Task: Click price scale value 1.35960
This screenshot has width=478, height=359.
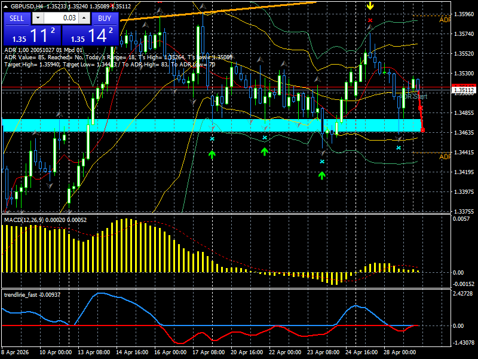Action: pyautogui.click(x=464, y=14)
